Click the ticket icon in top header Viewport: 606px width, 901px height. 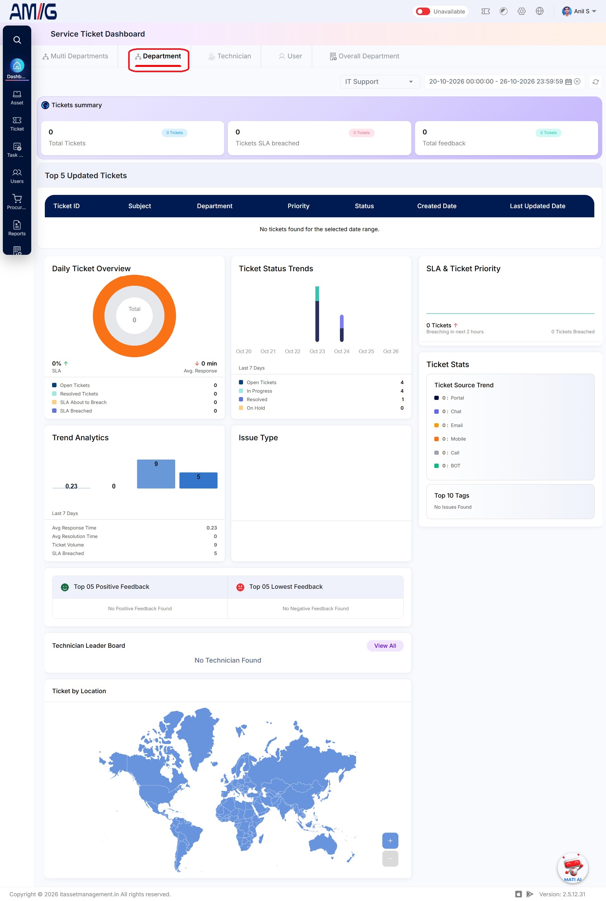(x=485, y=11)
